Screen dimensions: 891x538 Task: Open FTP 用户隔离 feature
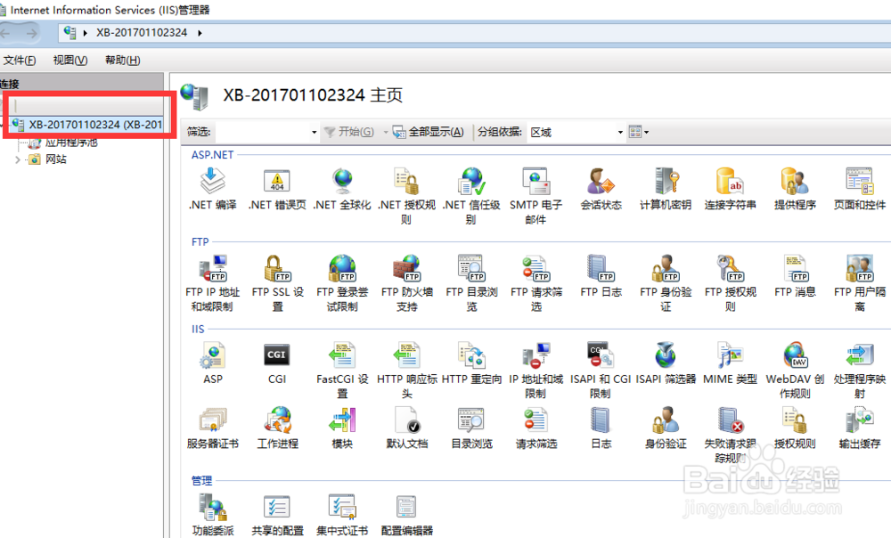(860, 283)
